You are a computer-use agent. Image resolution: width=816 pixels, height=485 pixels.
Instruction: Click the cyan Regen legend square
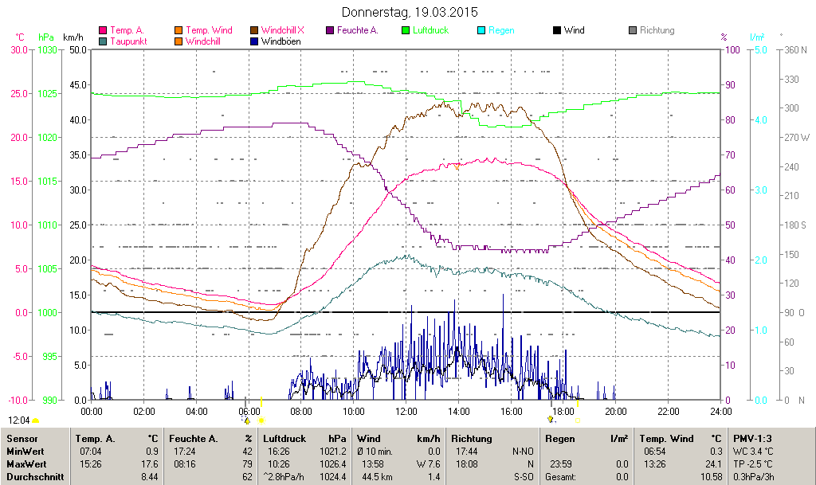point(481,30)
